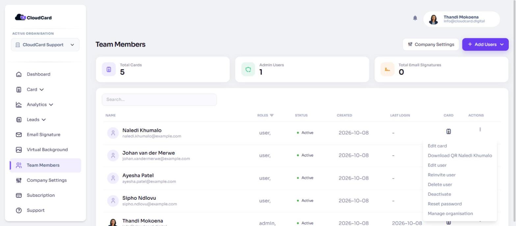Choose Manage organisation entry

[x=450, y=213]
